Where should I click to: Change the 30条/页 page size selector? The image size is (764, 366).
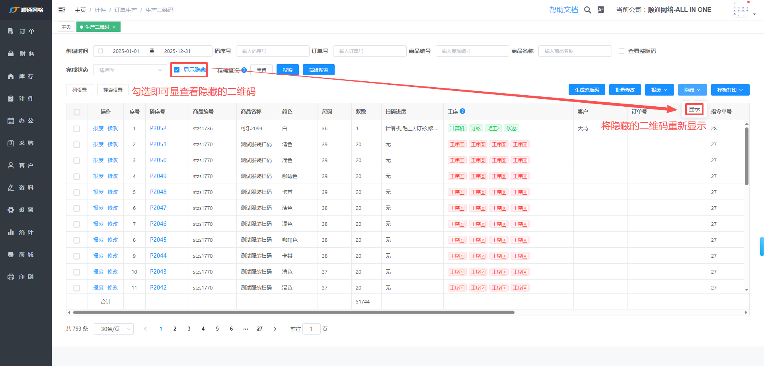114,329
